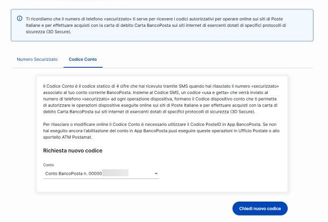Click the chevron arrow of the Conto selector
Image resolution: width=328 pixels, height=222 pixels.
coord(156,173)
